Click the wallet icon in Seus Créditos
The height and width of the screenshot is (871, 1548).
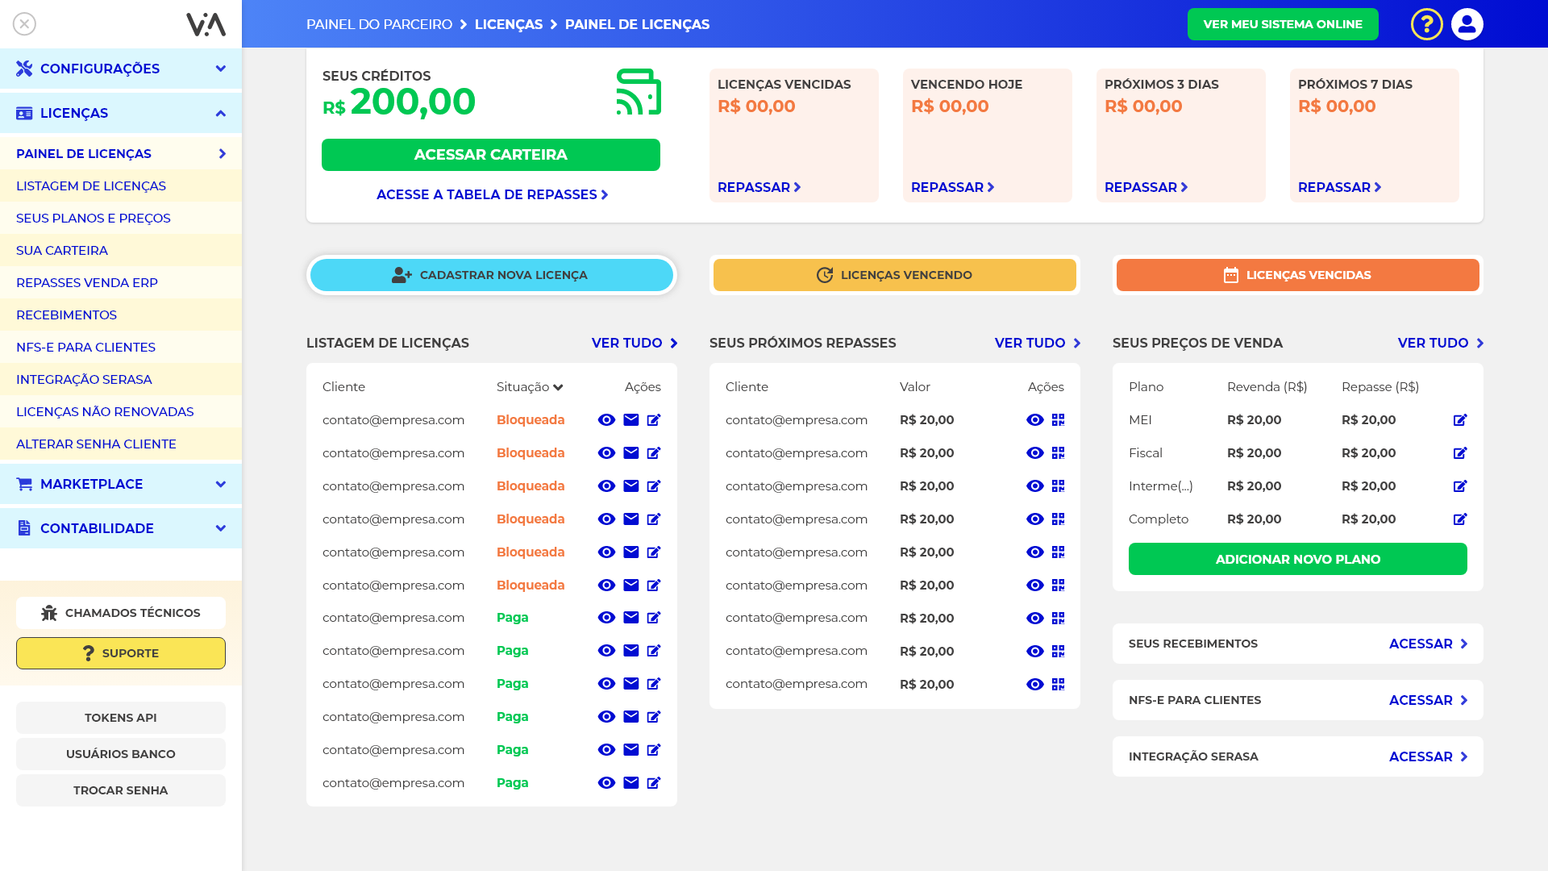click(x=639, y=91)
